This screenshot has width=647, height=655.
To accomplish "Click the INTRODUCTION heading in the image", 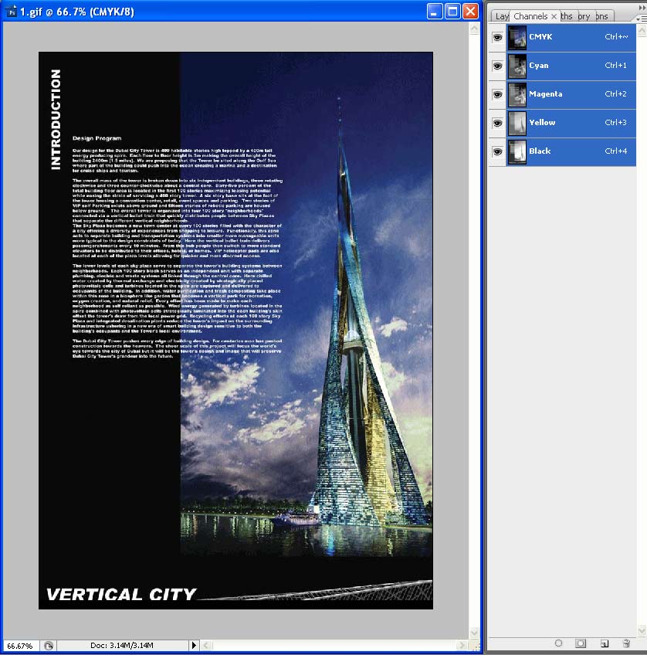I will point(56,120).
